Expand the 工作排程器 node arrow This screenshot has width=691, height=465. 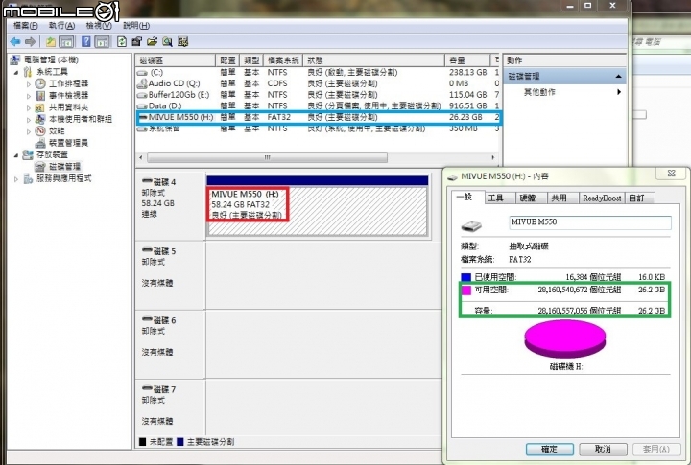click(29, 83)
